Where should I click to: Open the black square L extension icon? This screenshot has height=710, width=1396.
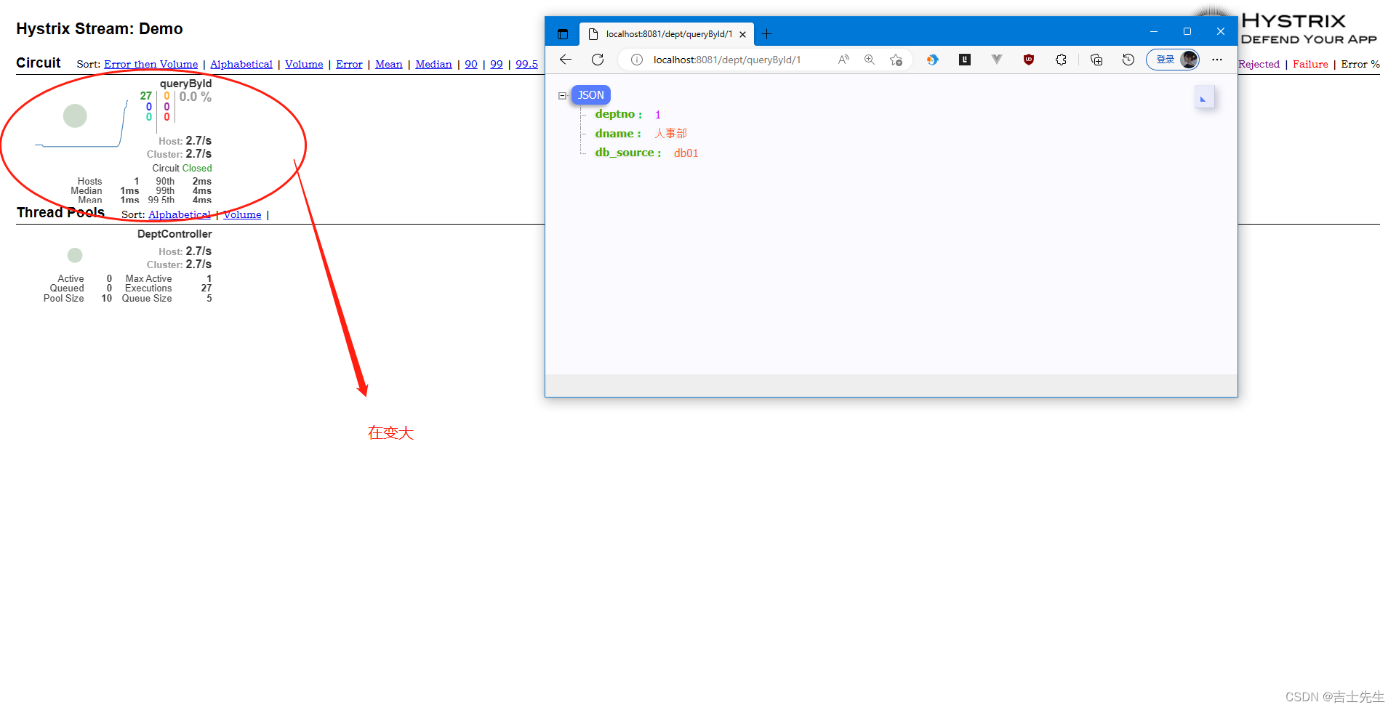tap(965, 60)
